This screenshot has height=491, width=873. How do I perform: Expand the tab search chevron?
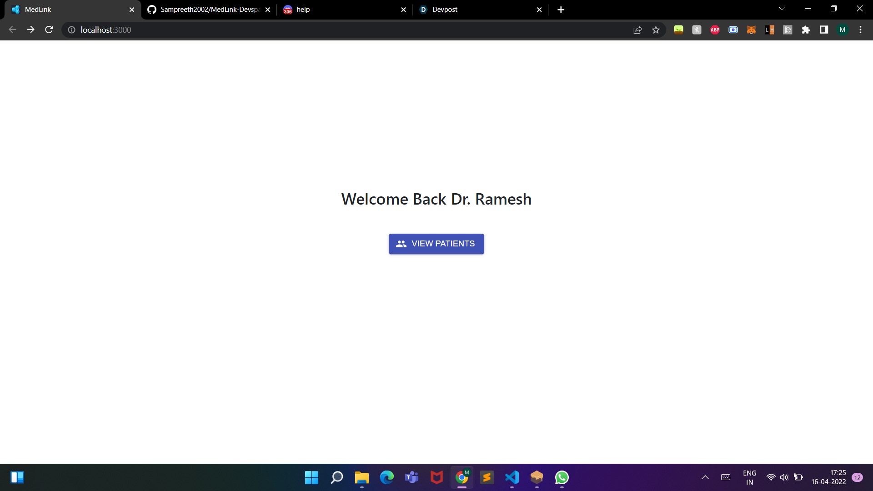pos(782,9)
